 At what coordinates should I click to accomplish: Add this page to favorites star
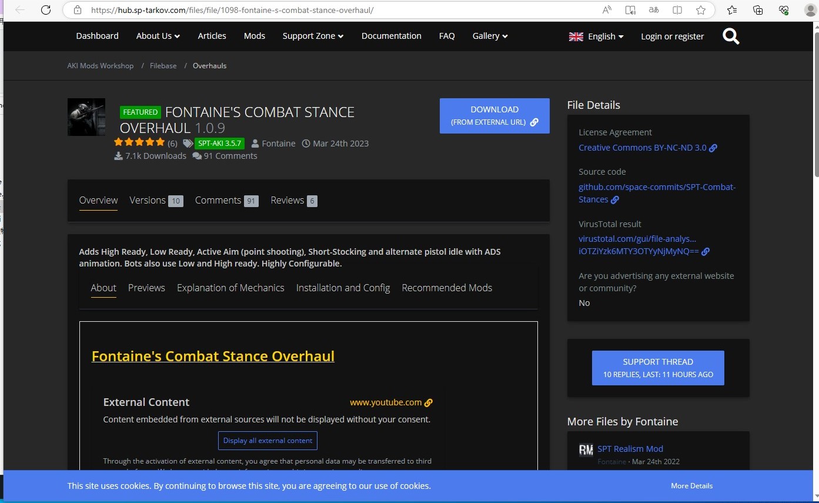[700, 10]
